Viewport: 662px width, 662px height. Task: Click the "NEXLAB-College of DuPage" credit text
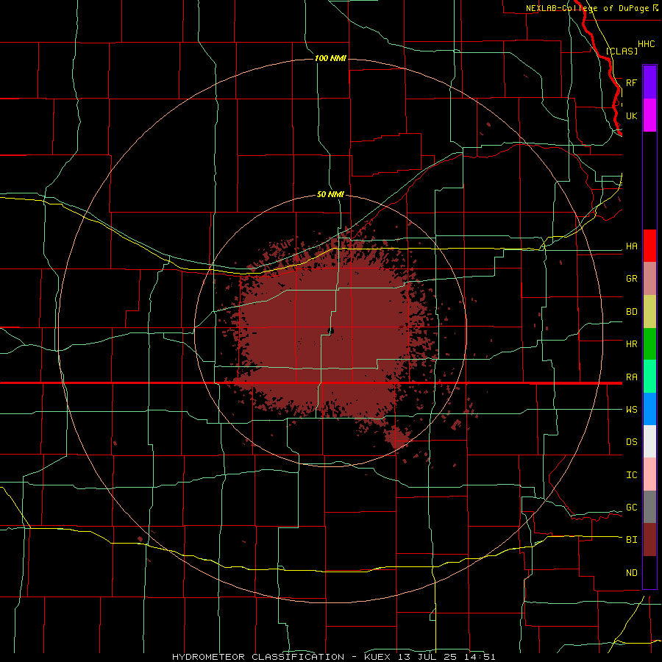(x=587, y=8)
